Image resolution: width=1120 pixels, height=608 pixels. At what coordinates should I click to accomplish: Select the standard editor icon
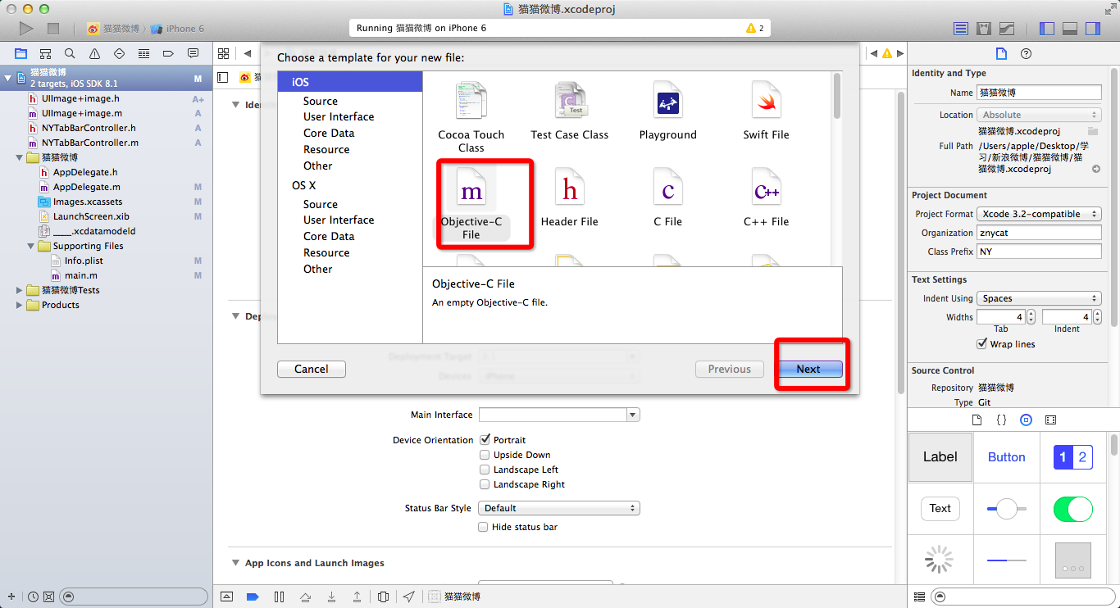961,29
